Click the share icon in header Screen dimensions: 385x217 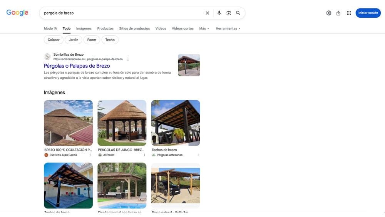(338, 13)
